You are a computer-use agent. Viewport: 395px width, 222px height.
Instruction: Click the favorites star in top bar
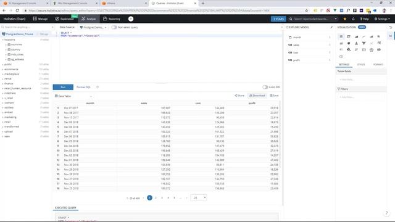coord(345,19)
